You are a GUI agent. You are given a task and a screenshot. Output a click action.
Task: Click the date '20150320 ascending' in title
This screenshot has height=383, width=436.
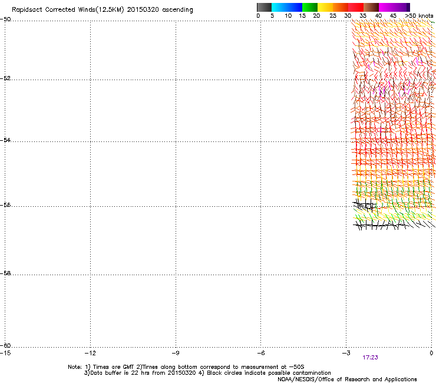(160, 10)
